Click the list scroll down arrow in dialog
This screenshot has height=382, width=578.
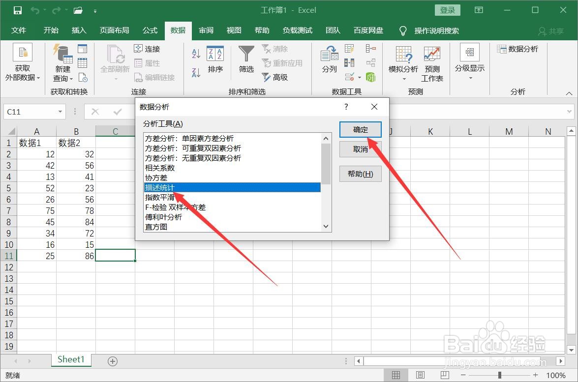click(x=326, y=226)
